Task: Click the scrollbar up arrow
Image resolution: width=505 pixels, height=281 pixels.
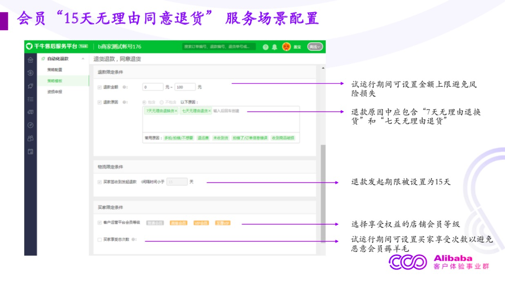Action: click(x=323, y=68)
